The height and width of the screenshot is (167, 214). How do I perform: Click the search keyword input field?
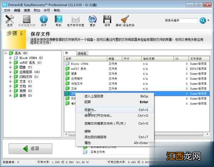click(181, 21)
